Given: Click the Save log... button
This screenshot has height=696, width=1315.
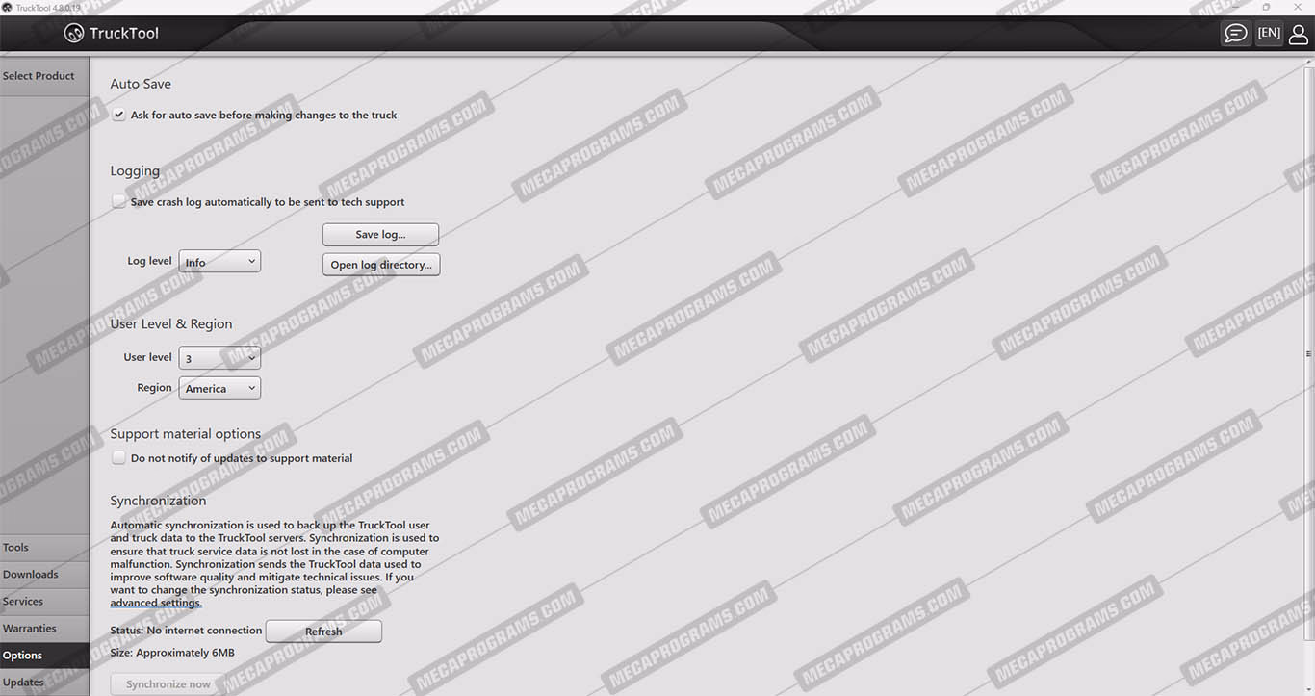Looking at the screenshot, I should click(x=380, y=235).
